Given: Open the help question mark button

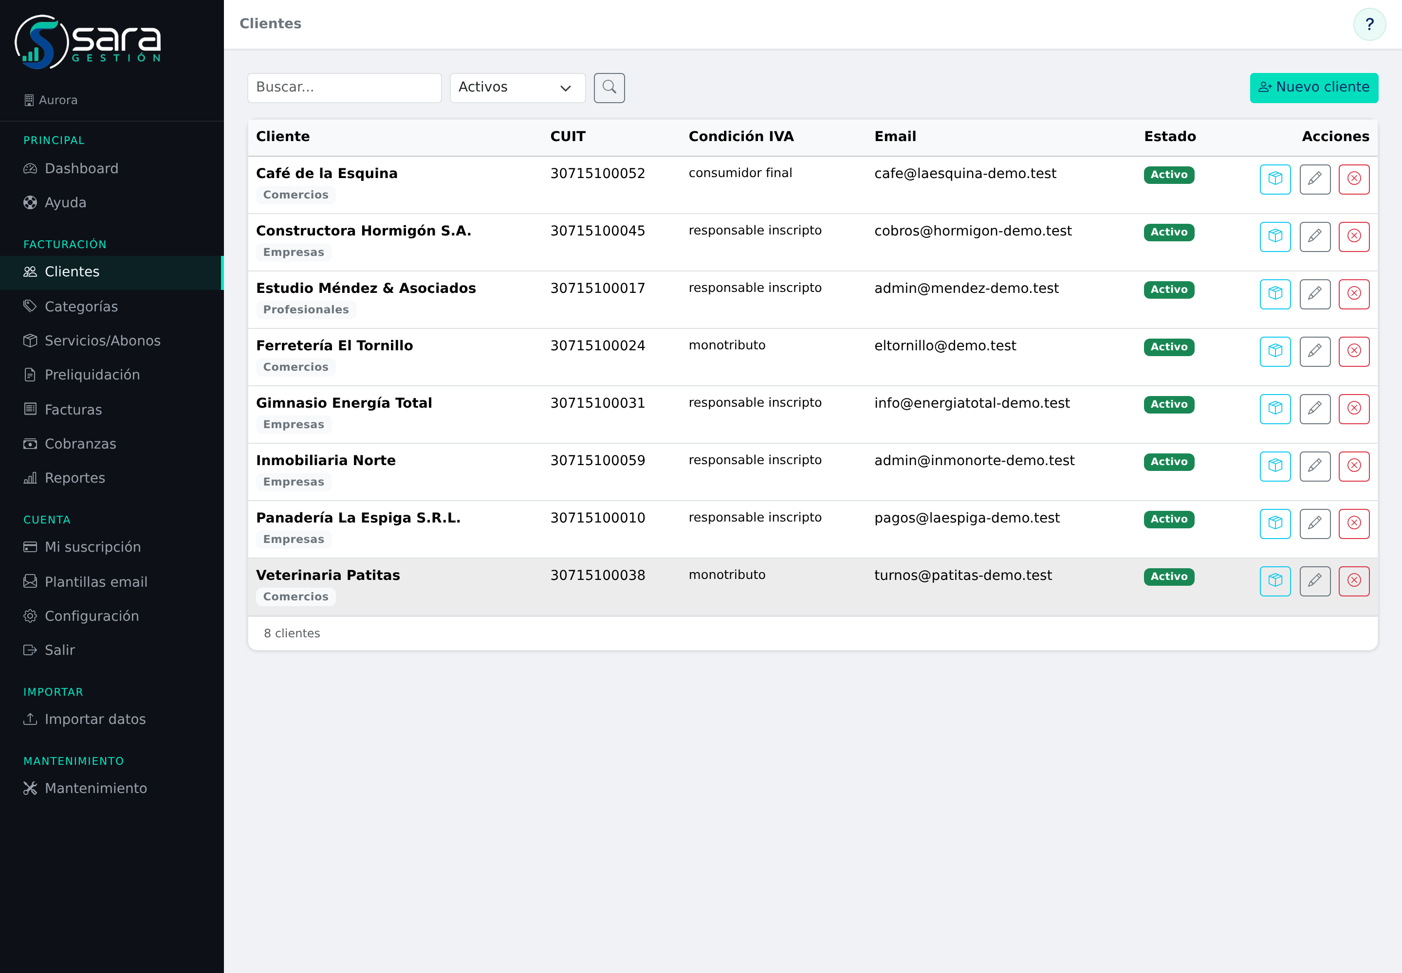Looking at the screenshot, I should tap(1369, 24).
